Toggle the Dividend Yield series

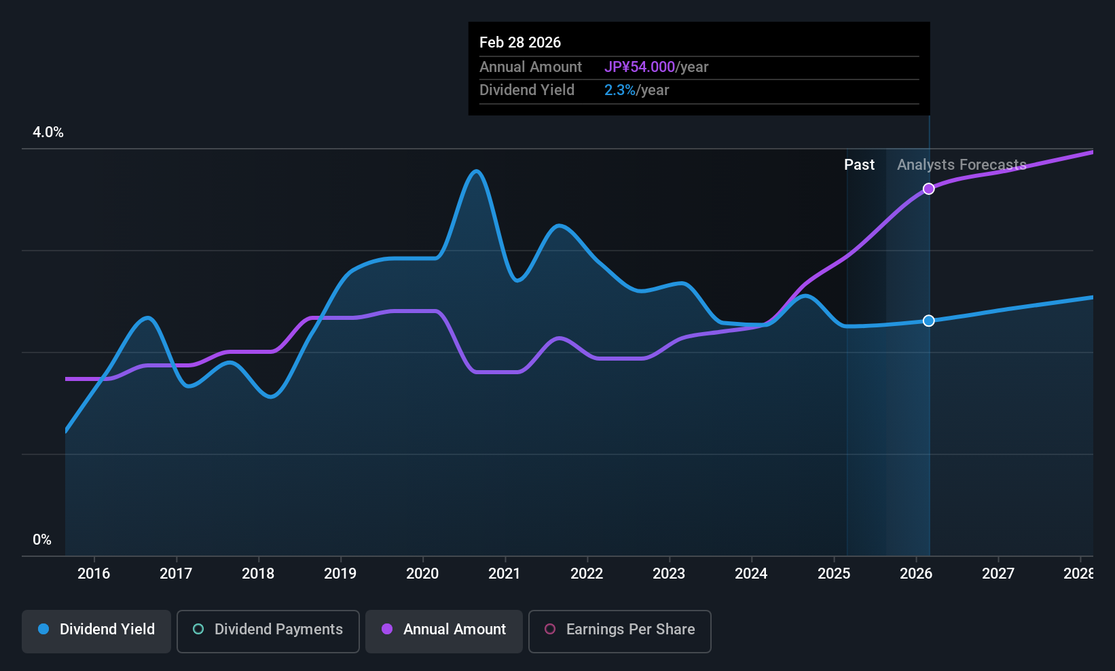96,631
